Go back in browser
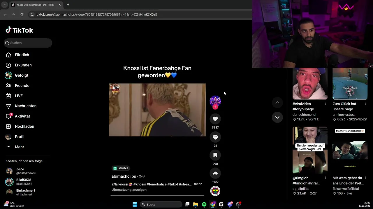Screen dimensions: 373x209 (x=5, y=15)
